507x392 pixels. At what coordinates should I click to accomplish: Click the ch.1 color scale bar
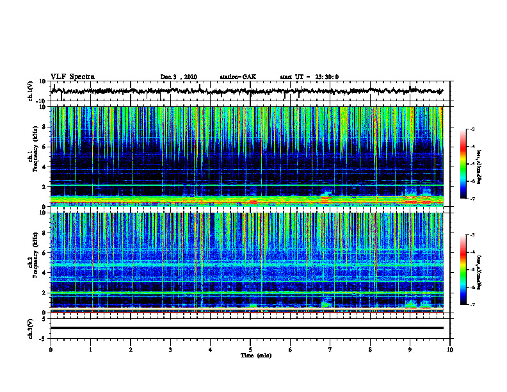(463, 164)
